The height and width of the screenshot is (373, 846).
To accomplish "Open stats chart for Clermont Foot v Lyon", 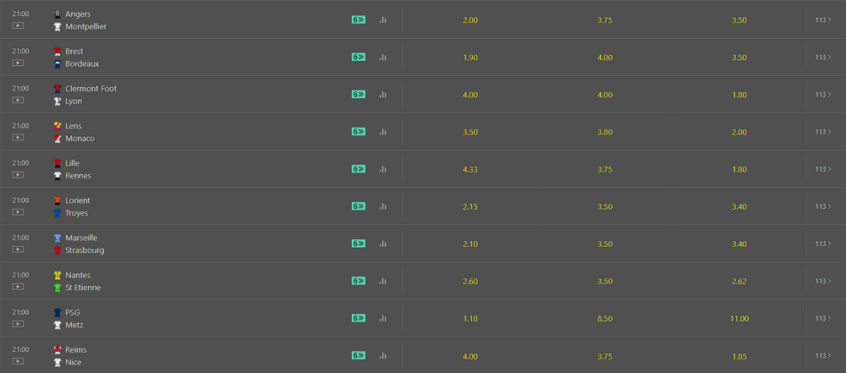I will point(382,95).
